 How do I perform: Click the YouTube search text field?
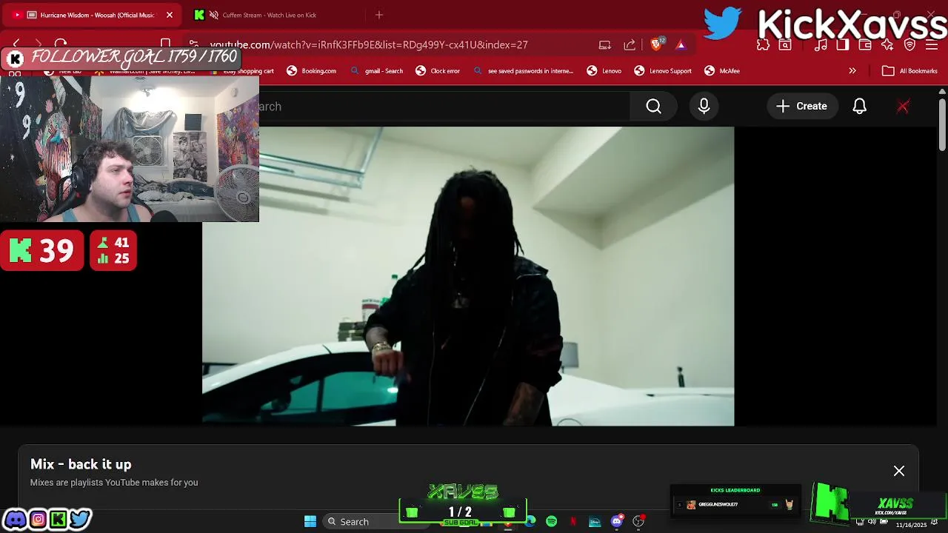click(444, 107)
